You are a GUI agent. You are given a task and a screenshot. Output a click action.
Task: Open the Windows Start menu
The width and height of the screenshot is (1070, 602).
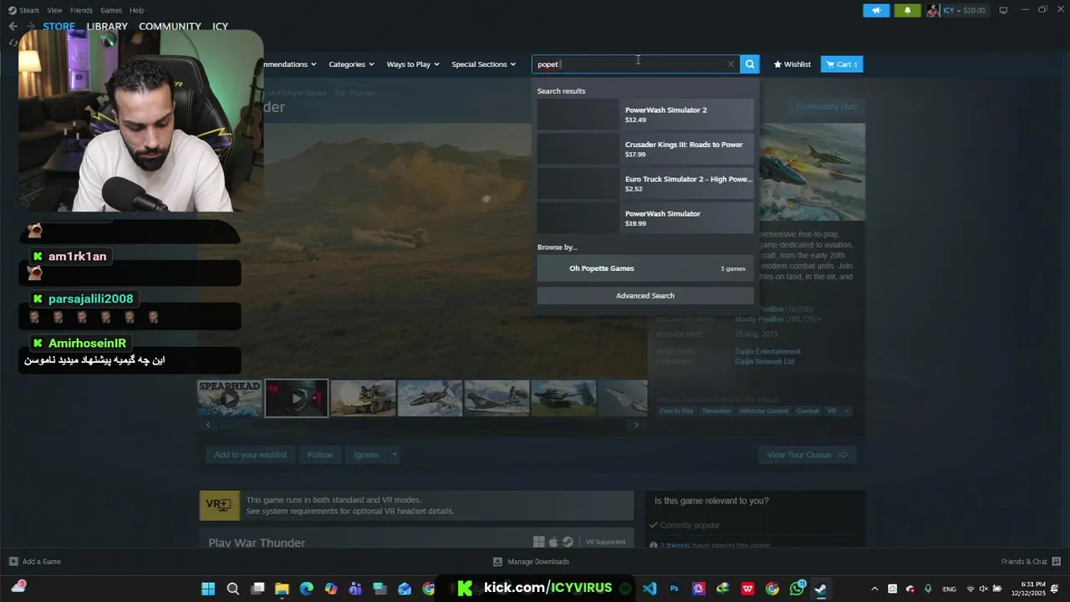point(208,589)
